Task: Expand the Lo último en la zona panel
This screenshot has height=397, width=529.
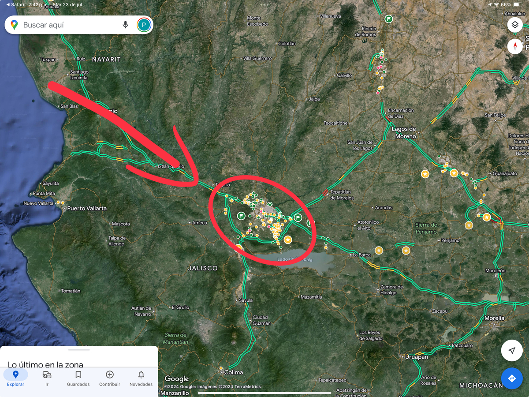Action: [45, 364]
